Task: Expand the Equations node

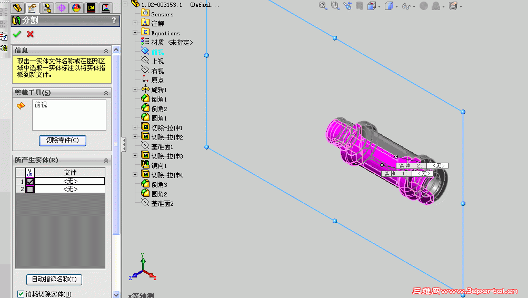Action: point(135,33)
